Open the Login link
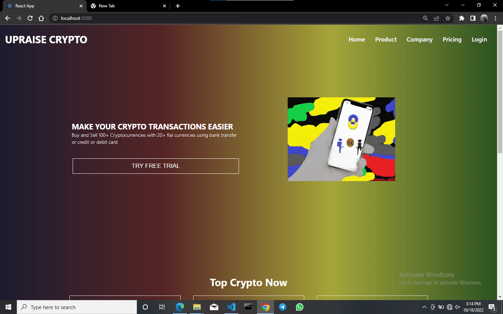Screen dimensions: 503x314 tap(479, 39)
